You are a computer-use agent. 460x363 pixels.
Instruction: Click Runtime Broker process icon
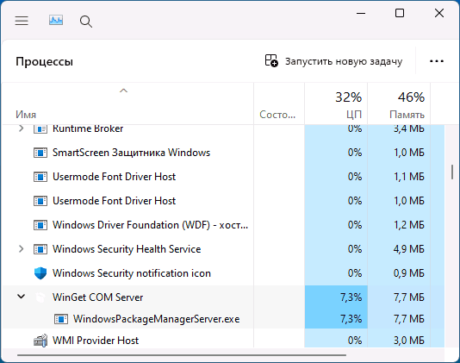click(40, 128)
